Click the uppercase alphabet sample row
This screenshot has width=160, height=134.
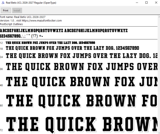point(64,31)
